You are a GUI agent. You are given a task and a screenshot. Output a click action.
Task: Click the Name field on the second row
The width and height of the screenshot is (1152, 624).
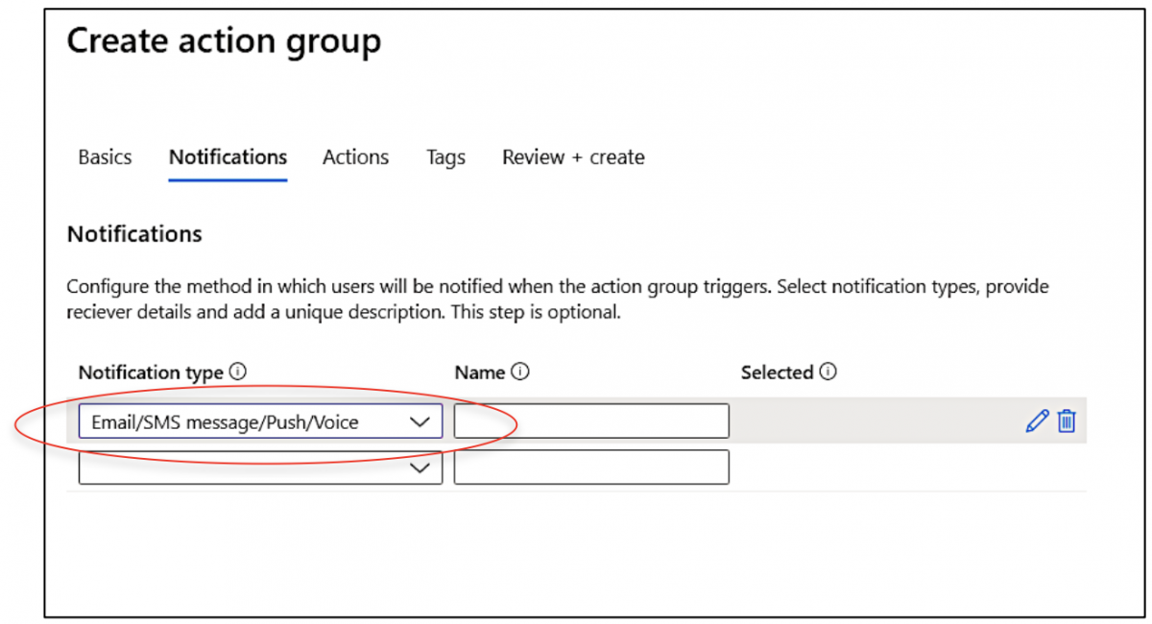[x=590, y=468]
